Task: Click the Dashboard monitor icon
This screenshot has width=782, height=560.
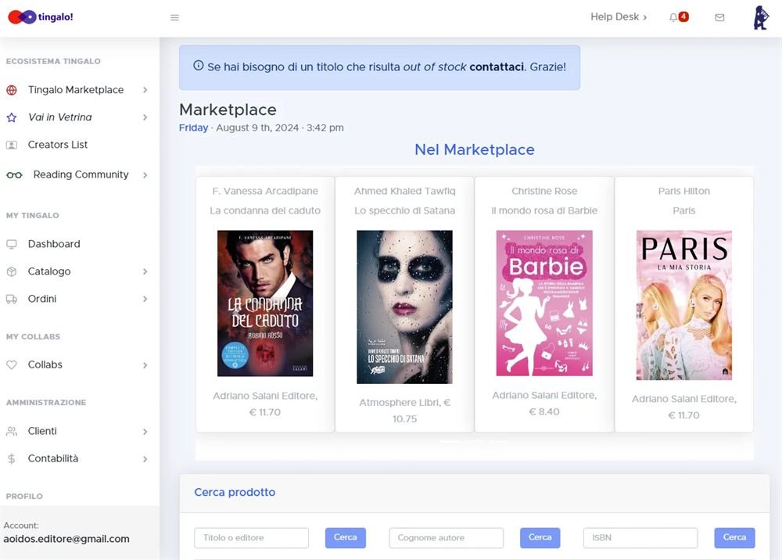Action: (x=12, y=244)
